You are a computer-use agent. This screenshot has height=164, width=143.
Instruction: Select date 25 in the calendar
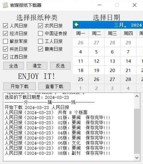(x=81, y=79)
